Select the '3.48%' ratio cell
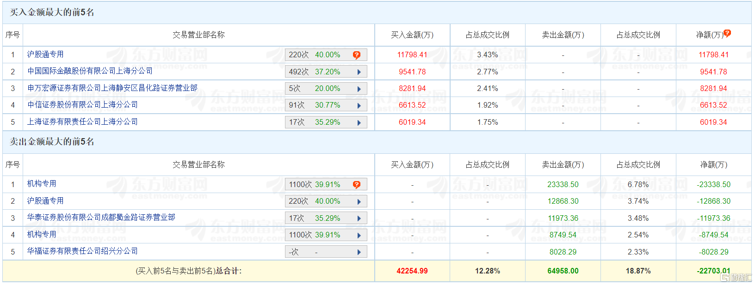The width and height of the screenshot is (755, 285). point(638,218)
